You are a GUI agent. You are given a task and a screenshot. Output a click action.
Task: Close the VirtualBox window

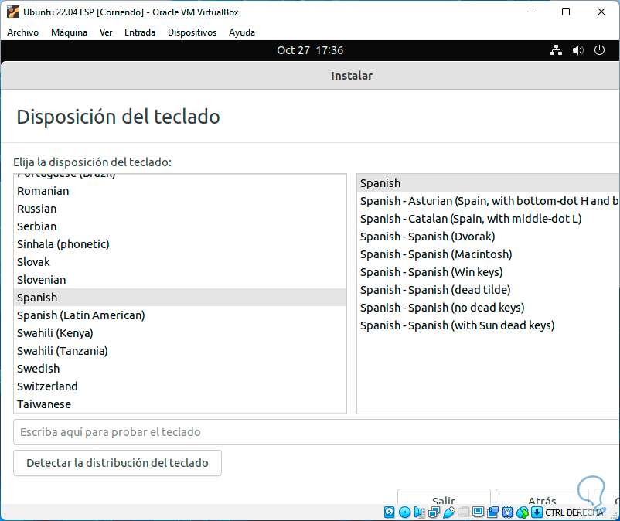click(601, 12)
